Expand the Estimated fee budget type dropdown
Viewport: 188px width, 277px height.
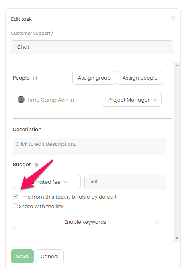coord(47,182)
